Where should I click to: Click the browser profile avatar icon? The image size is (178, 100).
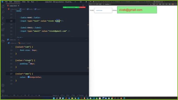[x=173, y=4]
